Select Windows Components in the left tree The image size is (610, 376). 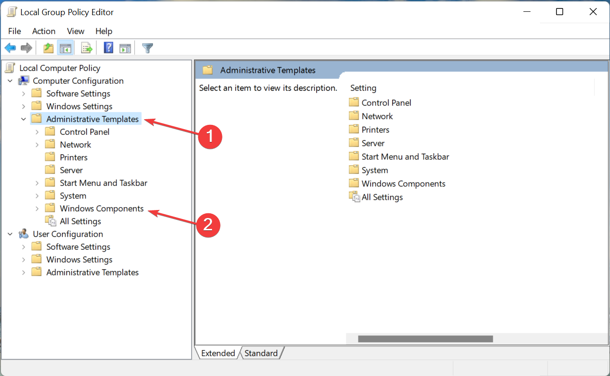(102, 209)
